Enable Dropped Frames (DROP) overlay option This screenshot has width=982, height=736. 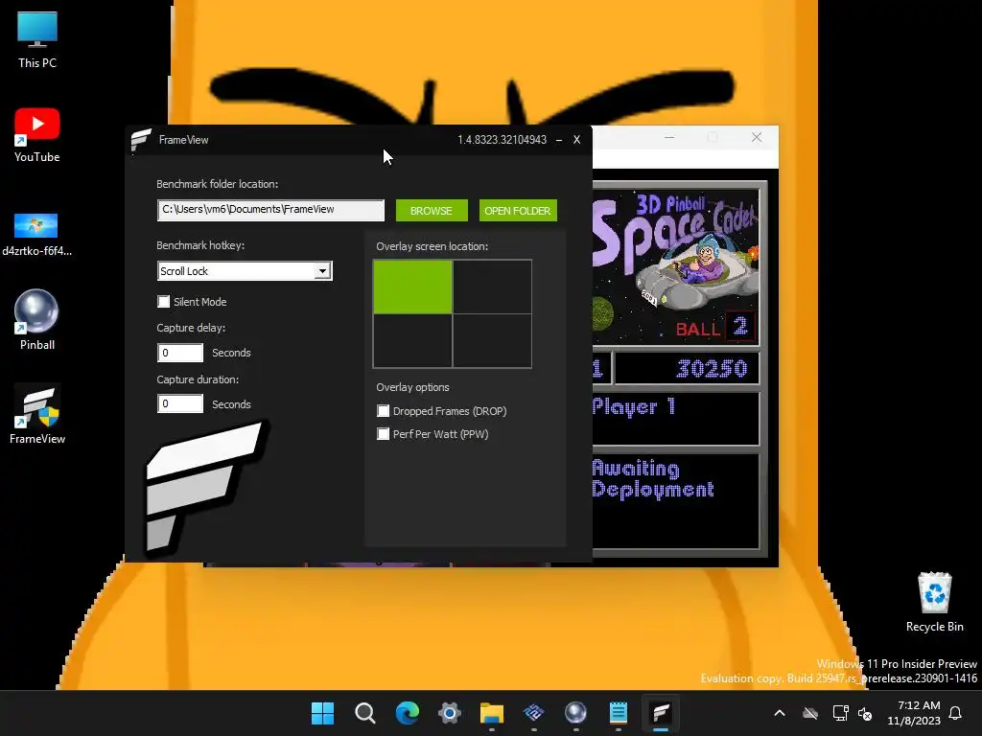pos(384,411)
